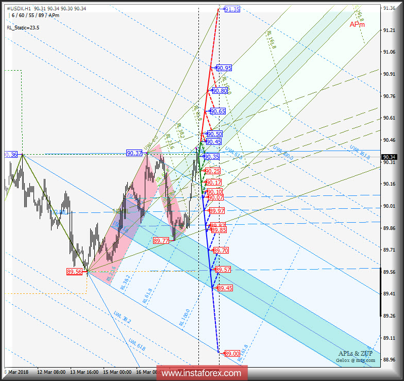Select the boxed red 89.56 low label

[x=74, y=272]
